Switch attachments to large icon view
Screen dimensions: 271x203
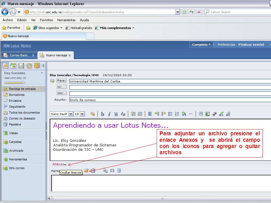tap(105, 171)
